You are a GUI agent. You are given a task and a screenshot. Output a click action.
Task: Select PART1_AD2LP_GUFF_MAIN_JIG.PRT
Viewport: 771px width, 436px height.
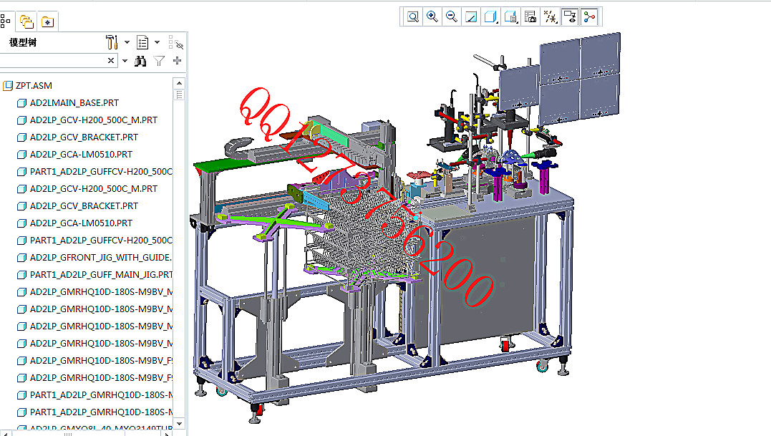(101, 275)
